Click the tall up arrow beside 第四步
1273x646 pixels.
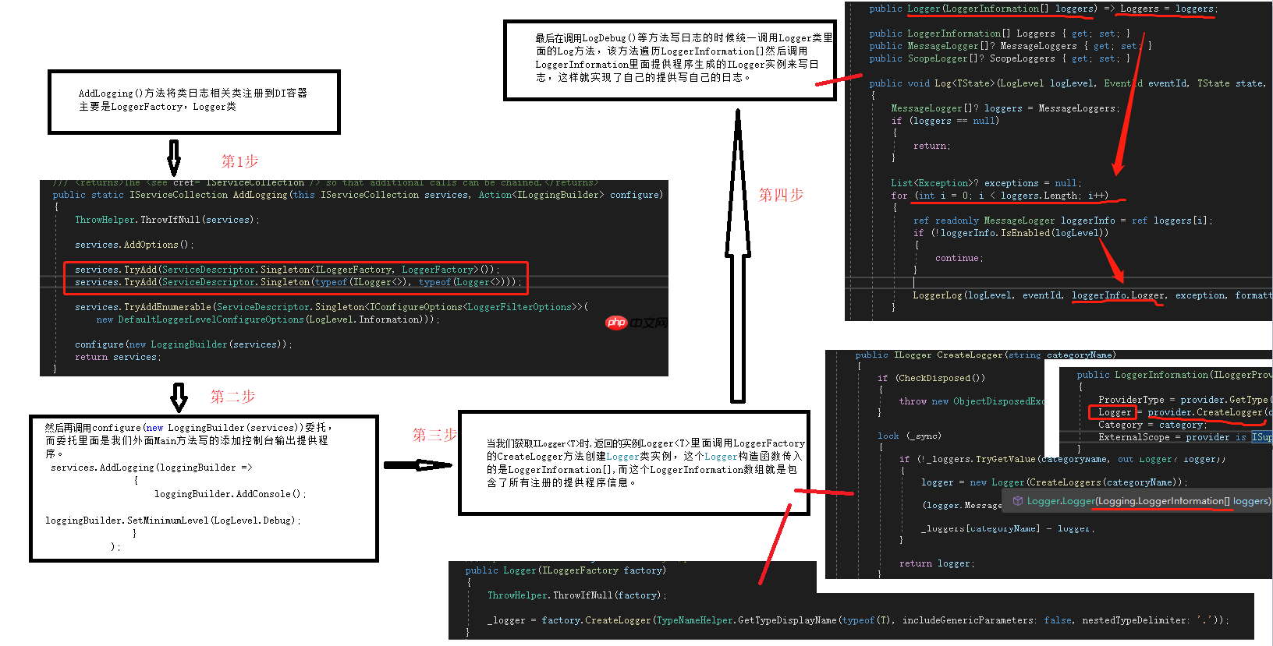point(737,257)
